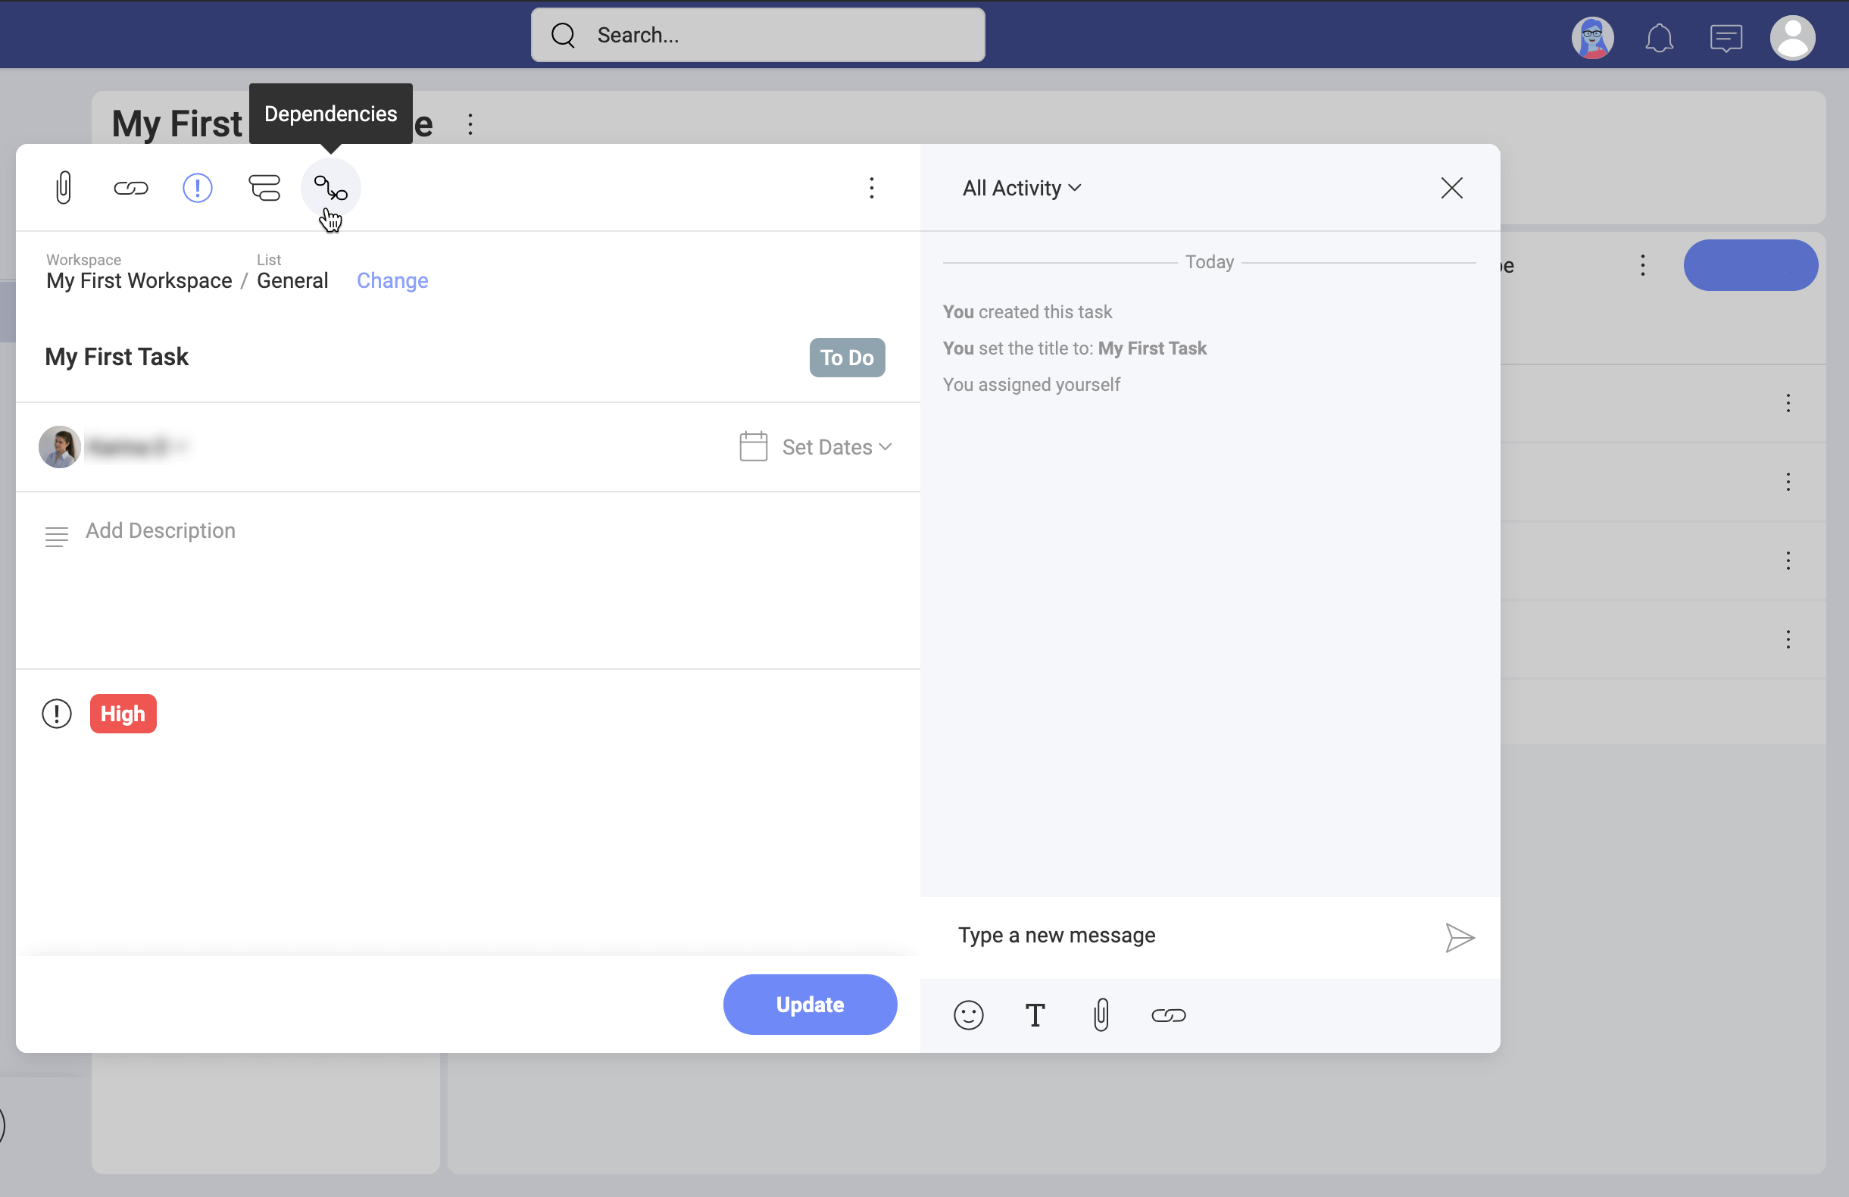Click the emoji smiley icon in message bar
1849x1197 pixels.
click(x=967, y=1015)
